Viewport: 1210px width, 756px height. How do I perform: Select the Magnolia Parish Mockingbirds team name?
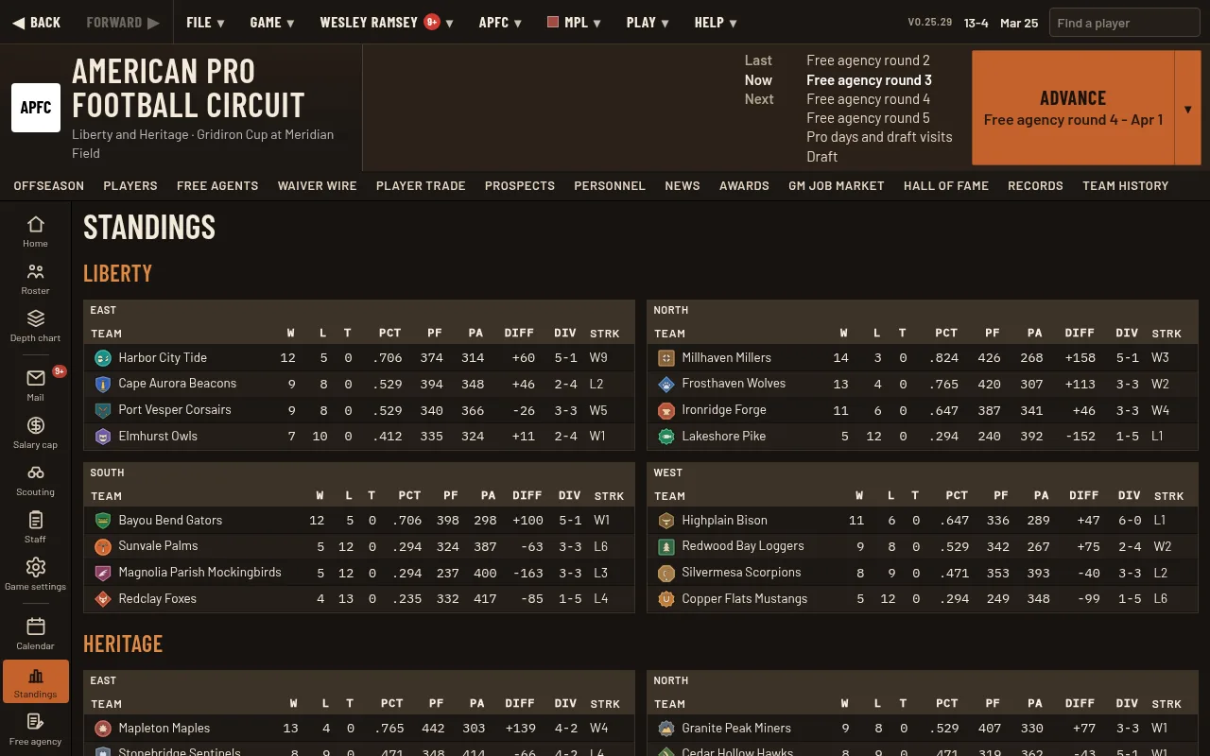pos(200,573)
